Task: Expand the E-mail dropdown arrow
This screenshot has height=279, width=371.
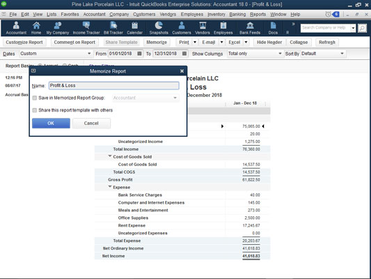Action: pyautogui.click(x=222, y=42)
